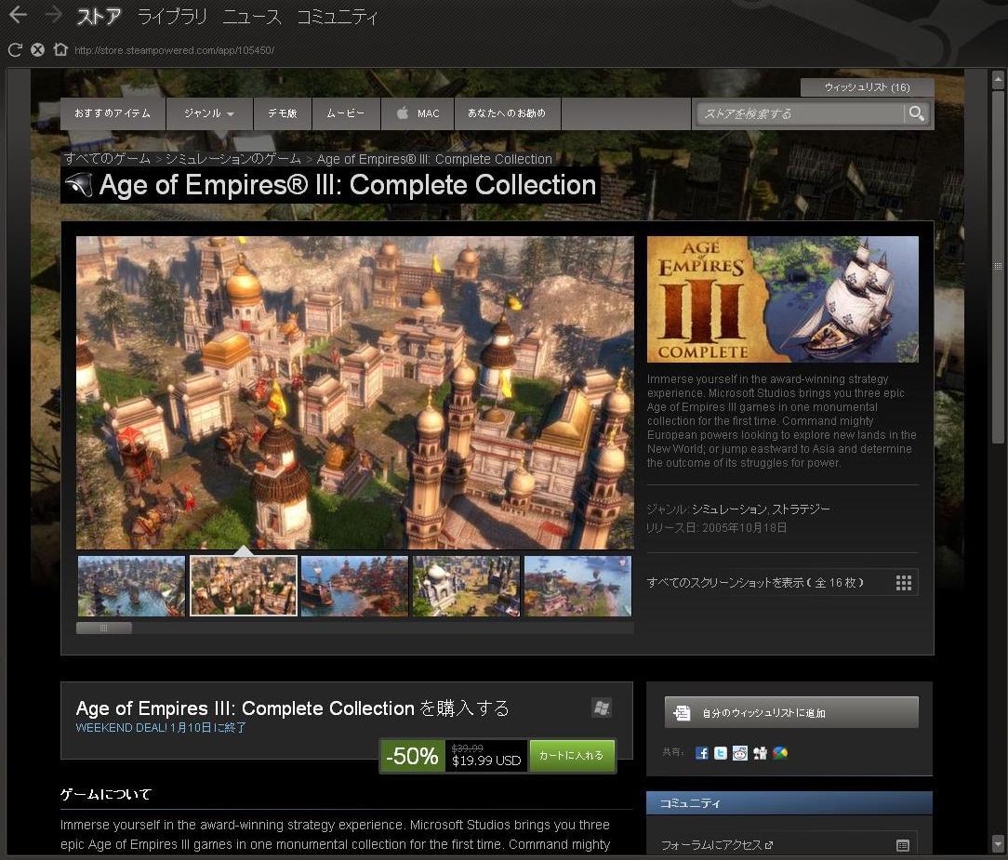Click フォーラムにアクセス link
Image resolution: width=1008 pixels, height=860 pixels.
tap(717, 845)
